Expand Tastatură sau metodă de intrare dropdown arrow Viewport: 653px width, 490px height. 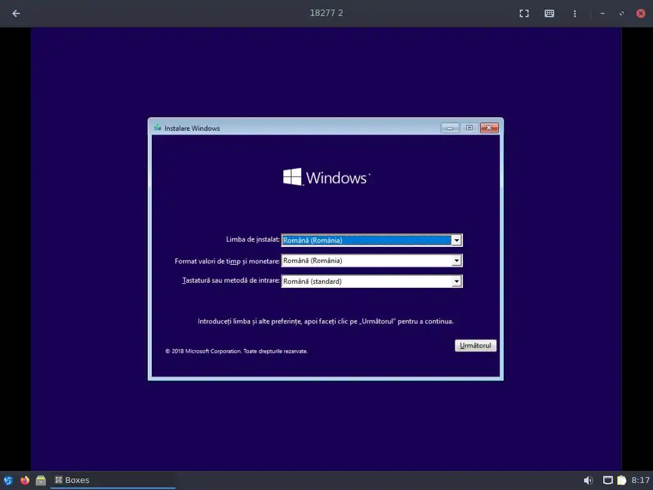[x=457, y=281]
